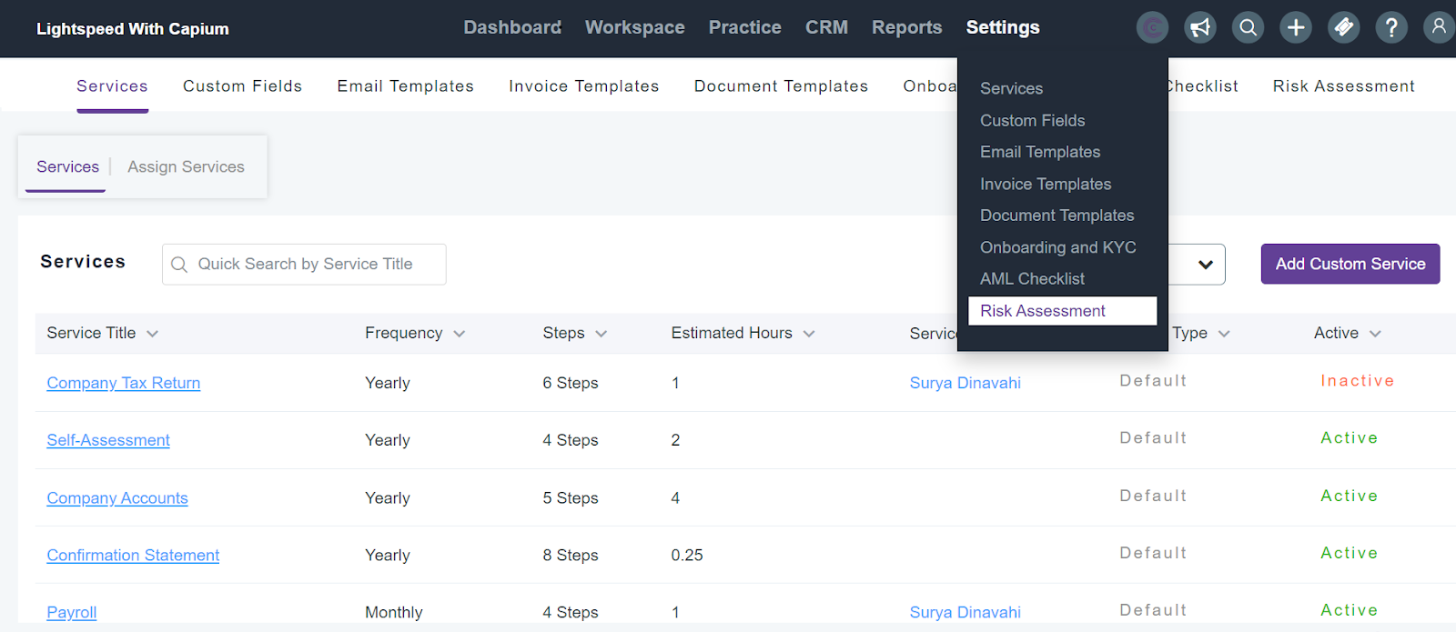Click '0.25' estimated hours value
The height and width of the screenshot is (632, 1456).
pyautogui.click(x=687, y=556)
